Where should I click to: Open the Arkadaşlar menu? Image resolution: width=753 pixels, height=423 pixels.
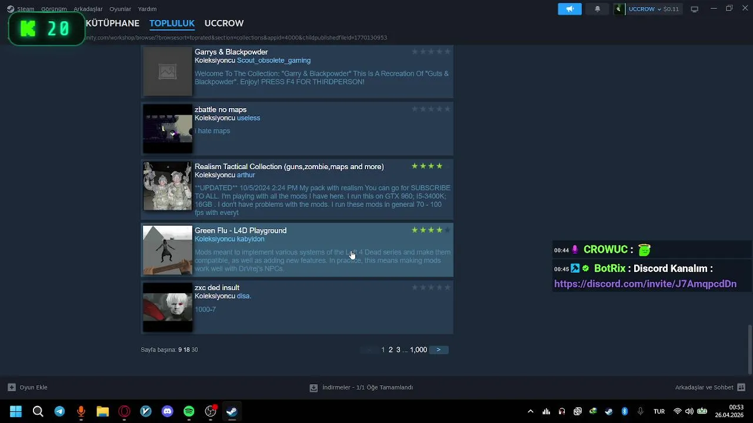(88, 9)
